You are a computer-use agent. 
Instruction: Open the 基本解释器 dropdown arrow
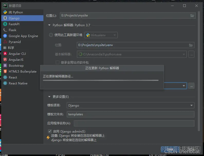click(184, 54)
